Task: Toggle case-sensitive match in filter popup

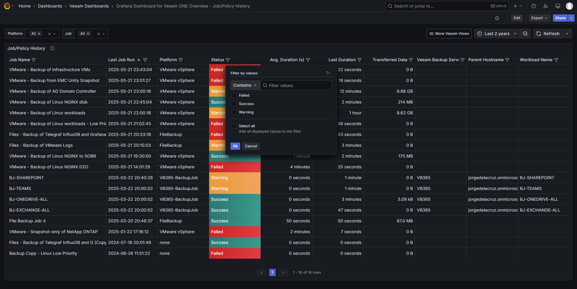Action: [x=328, y=73]
